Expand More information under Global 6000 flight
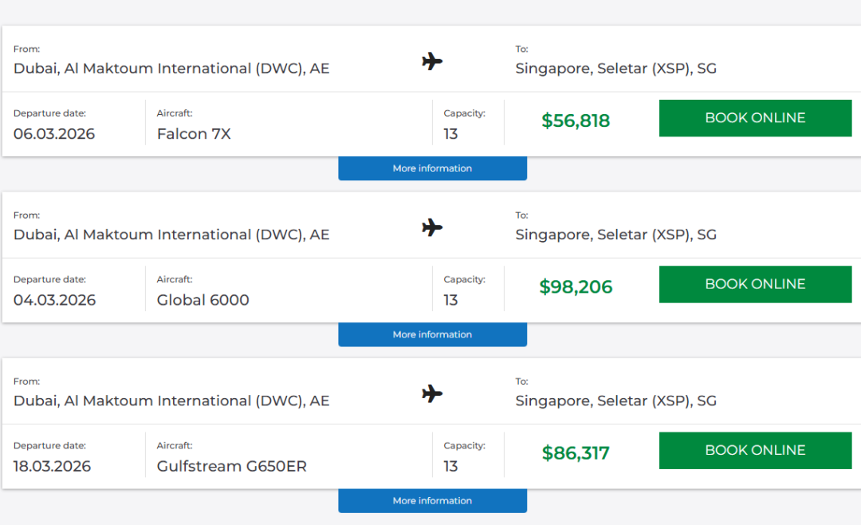Screen dimensions: 861x525 432,334
